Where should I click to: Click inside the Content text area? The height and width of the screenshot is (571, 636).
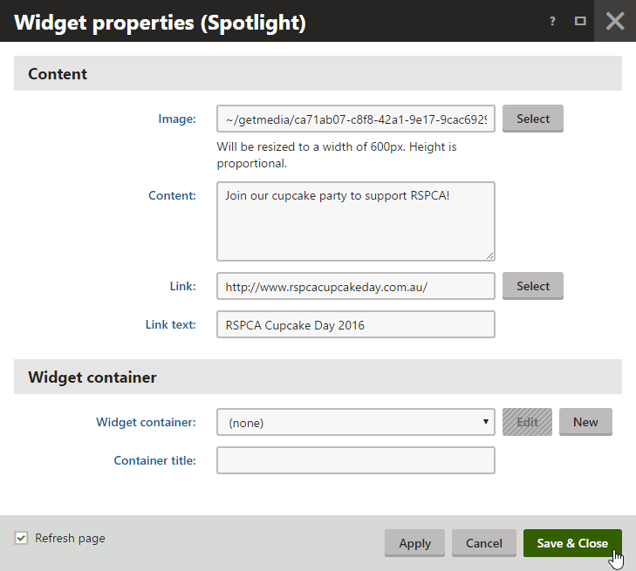pyautogui.click(x=355, y=221)
